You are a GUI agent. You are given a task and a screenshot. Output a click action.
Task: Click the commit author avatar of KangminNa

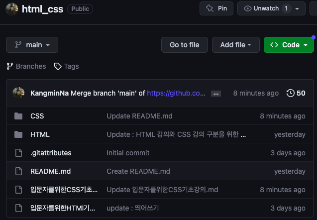click(18, 93)
